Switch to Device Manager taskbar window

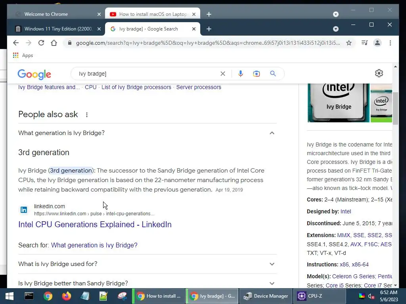pyautogui.click(x=266, y=296)
